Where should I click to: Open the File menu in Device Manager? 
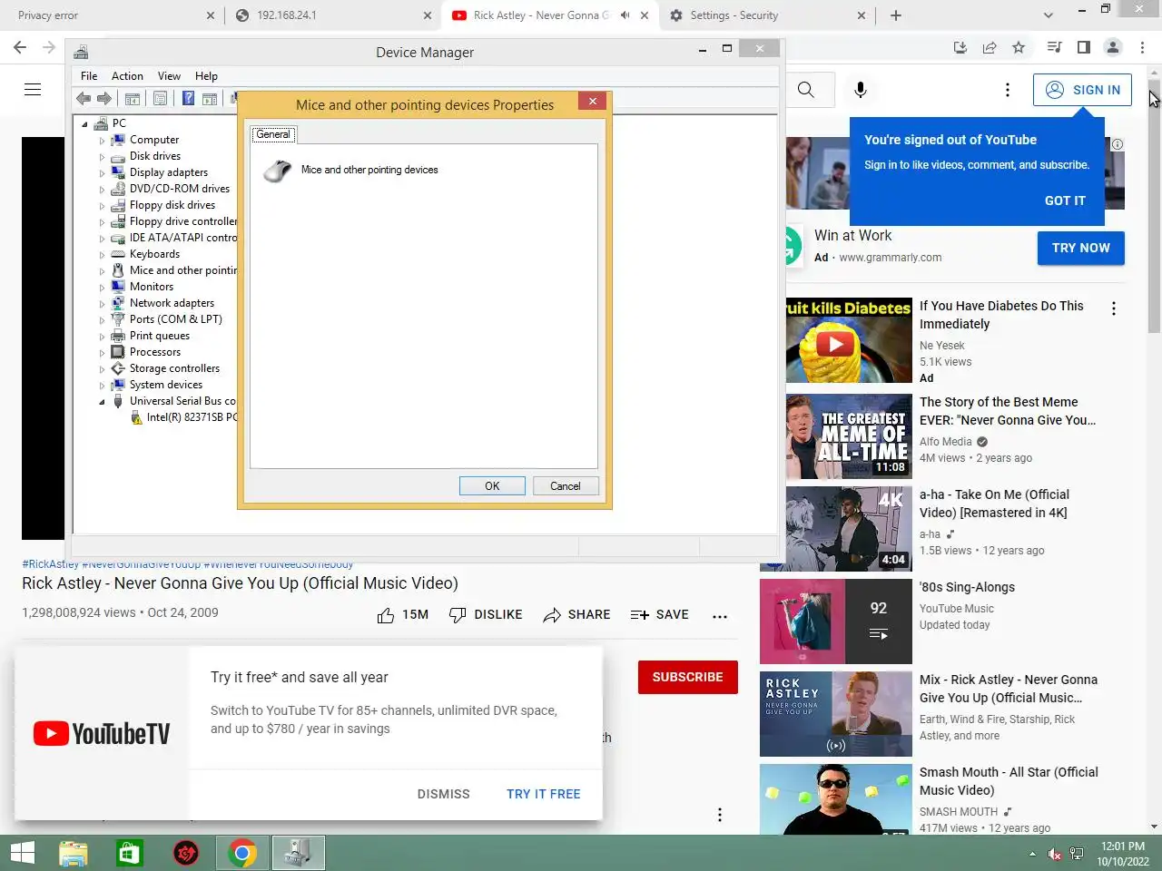click(x=89, y=76)
